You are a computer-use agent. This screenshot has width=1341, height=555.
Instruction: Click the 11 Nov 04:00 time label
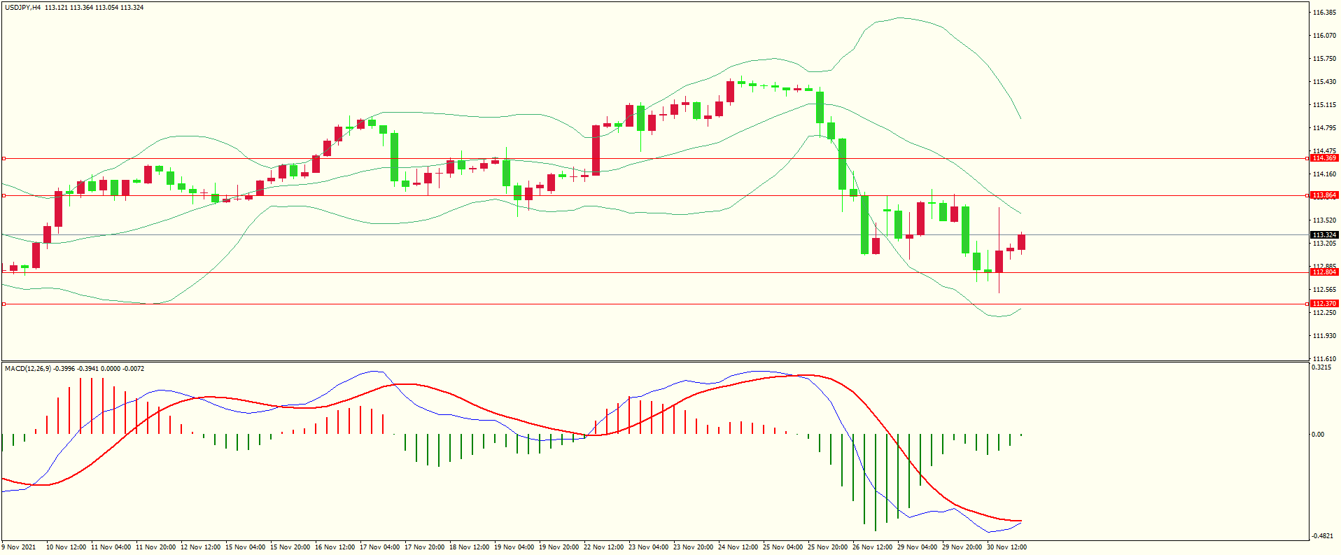pos(111,547)
